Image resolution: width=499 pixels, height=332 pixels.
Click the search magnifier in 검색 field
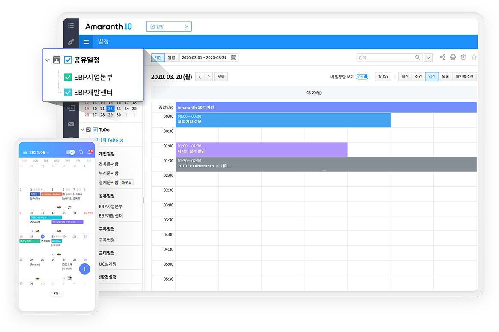click(418, 57)
